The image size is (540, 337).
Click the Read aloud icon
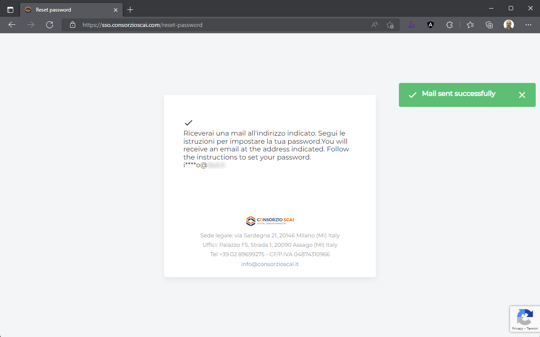[375, 25]
